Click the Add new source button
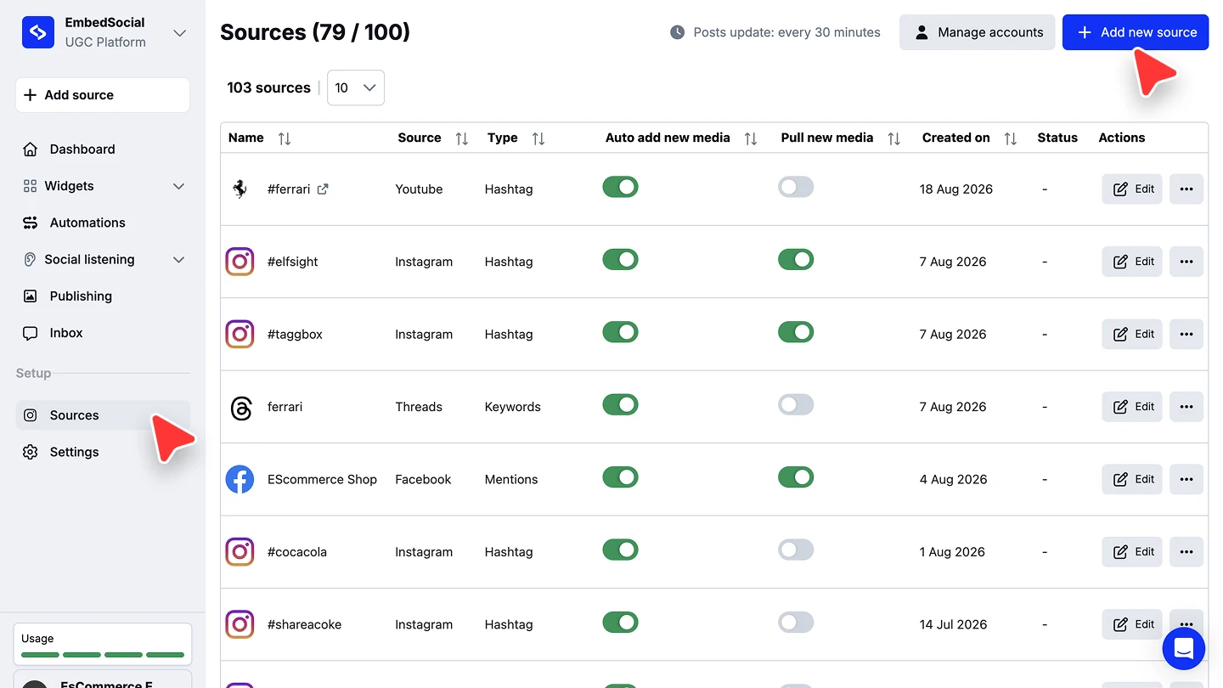Image resolution: width=1223 pixels, height=688 pixels. (x=1136, y=32)
